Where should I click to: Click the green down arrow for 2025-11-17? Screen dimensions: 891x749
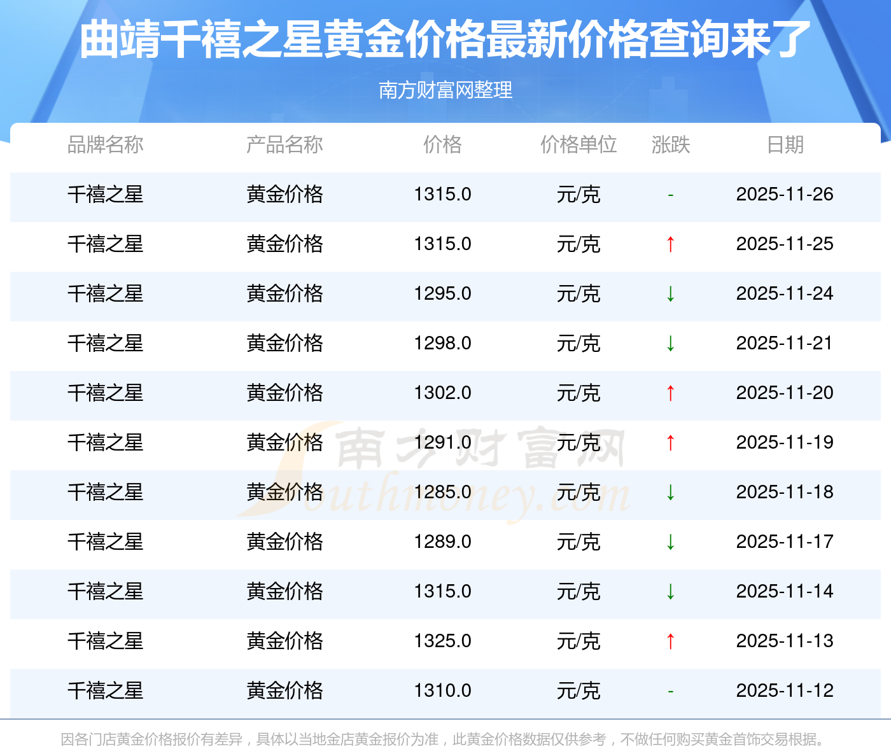[670, 542]
